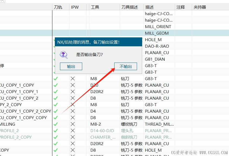This screenshot has height=156, width=229.
Task: Select the highlighted MILL_GEOM row
Action: point(114,33)
